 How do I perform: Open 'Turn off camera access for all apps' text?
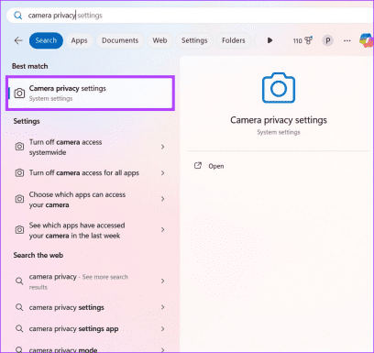[84, 173]
